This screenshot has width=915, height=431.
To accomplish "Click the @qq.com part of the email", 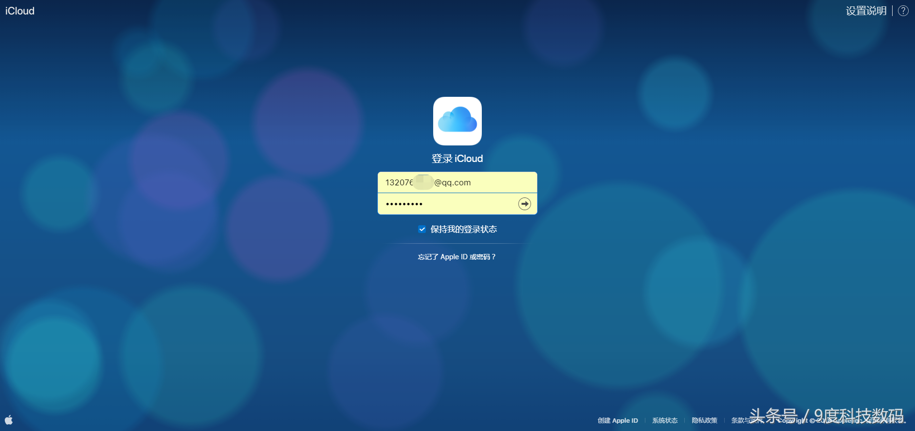I will [453, 182].
